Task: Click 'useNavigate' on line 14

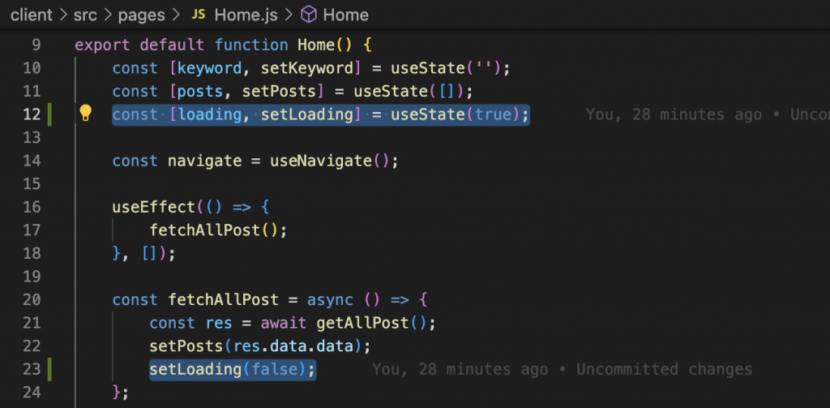Action: click(321, 161)
